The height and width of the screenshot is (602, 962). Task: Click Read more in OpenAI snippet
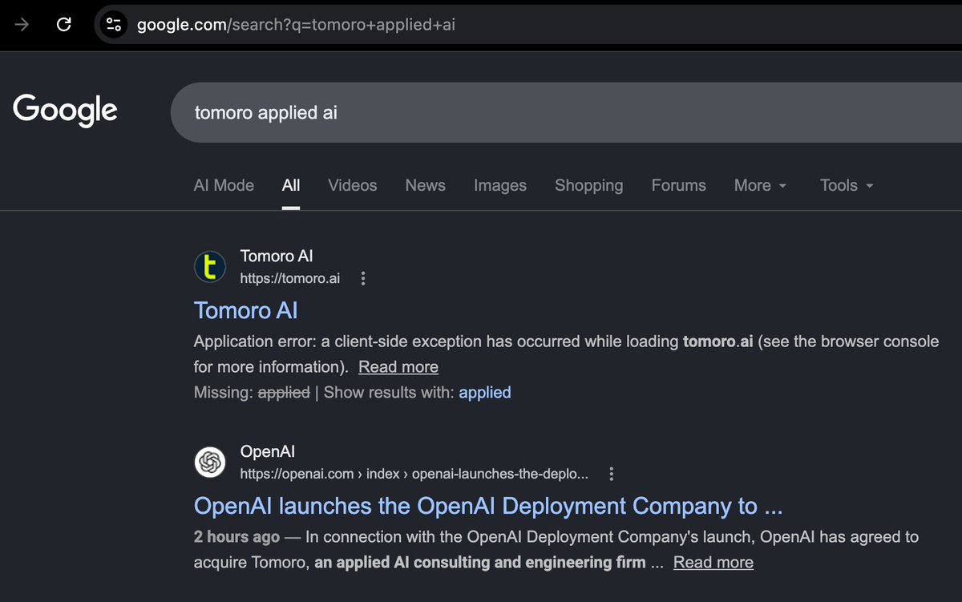[713, 563]
